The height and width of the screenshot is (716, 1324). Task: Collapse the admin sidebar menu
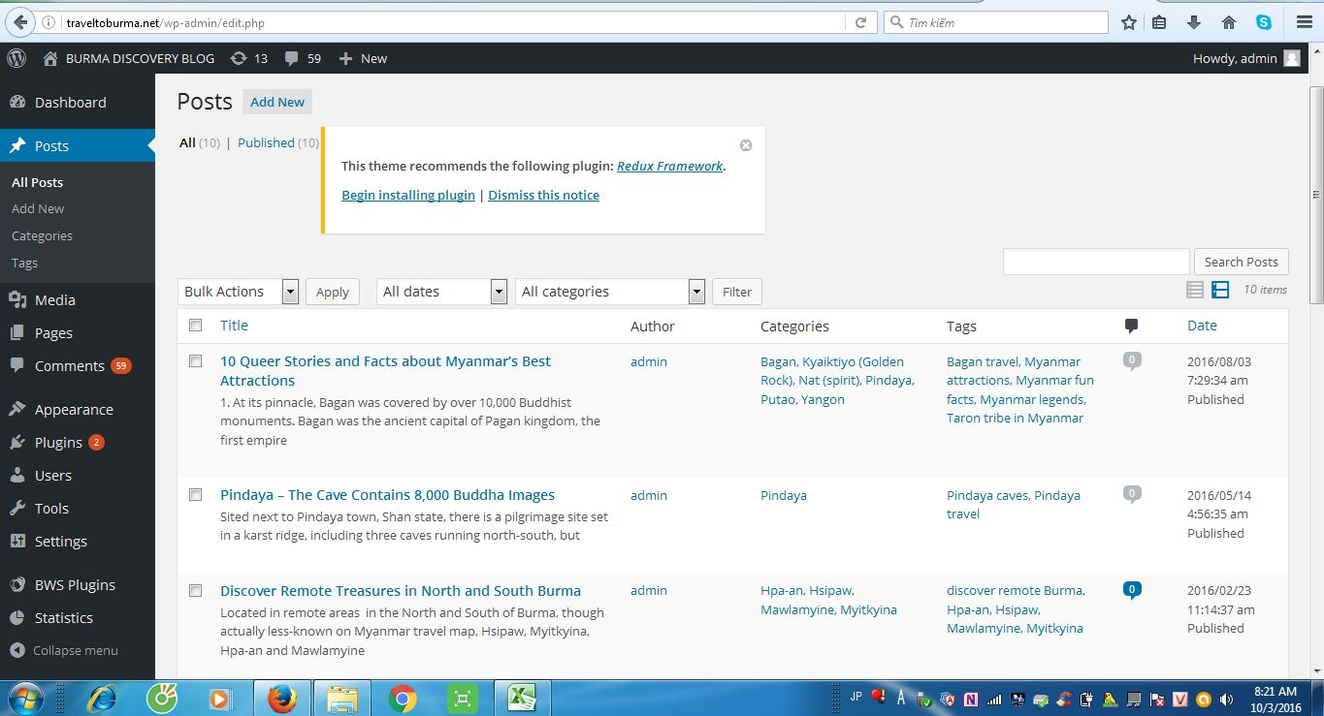64,650
